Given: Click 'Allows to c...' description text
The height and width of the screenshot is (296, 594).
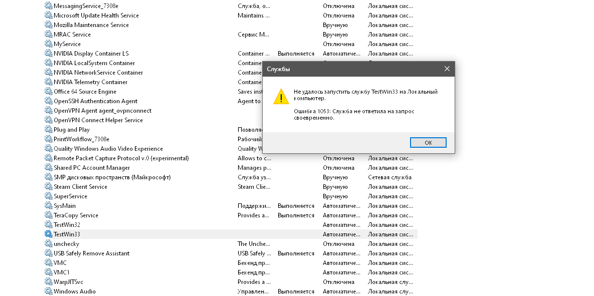Looking at the screenshot, I should [254, 158].
